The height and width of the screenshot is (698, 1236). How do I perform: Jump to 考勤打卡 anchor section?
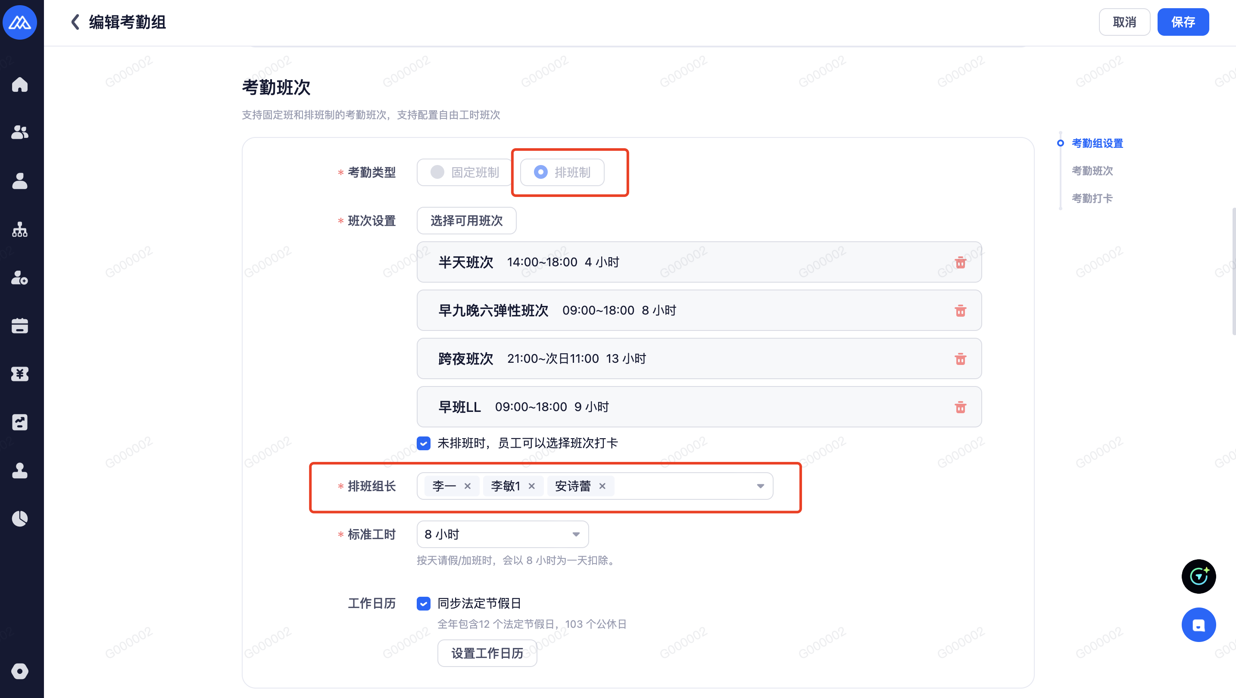1092,198
